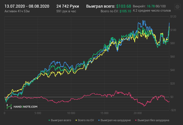The height and width of the screenshot is (125, 183).
Task: Click the green legend dot for 'Выиграл всего'
Action: (x=49, y=120)
